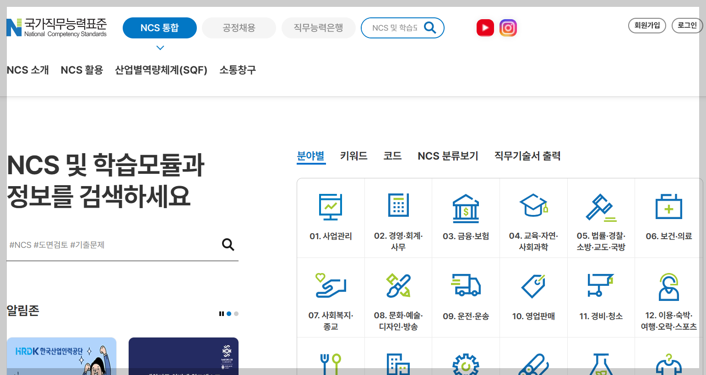
Task: Click the header search magnifier icon
Action: click(x=430, y=27)
